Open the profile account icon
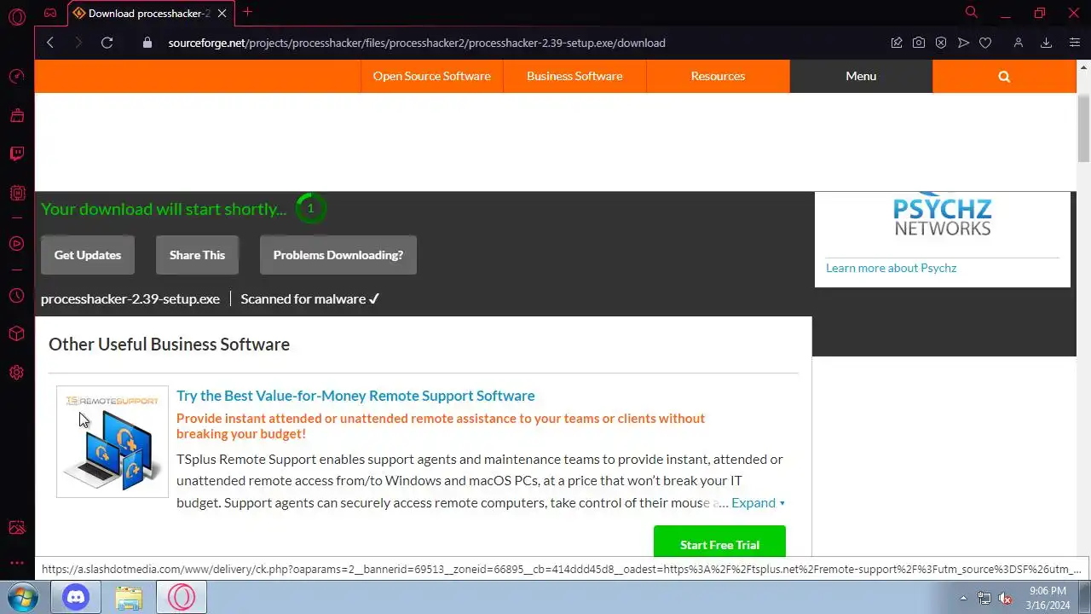1091x614 pixels. pos(1018,43)
